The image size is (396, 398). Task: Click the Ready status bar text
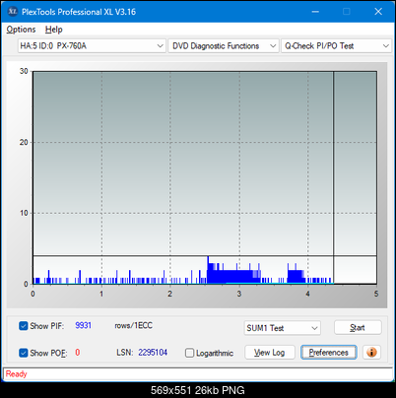16,374
